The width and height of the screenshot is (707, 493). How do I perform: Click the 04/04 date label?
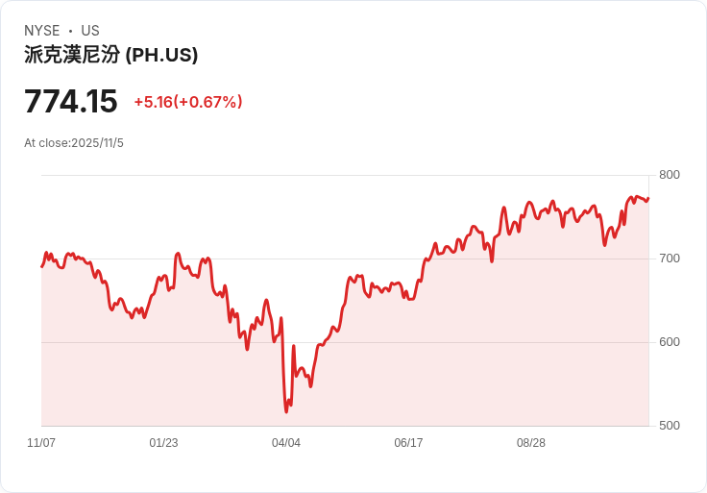[286, 443]
